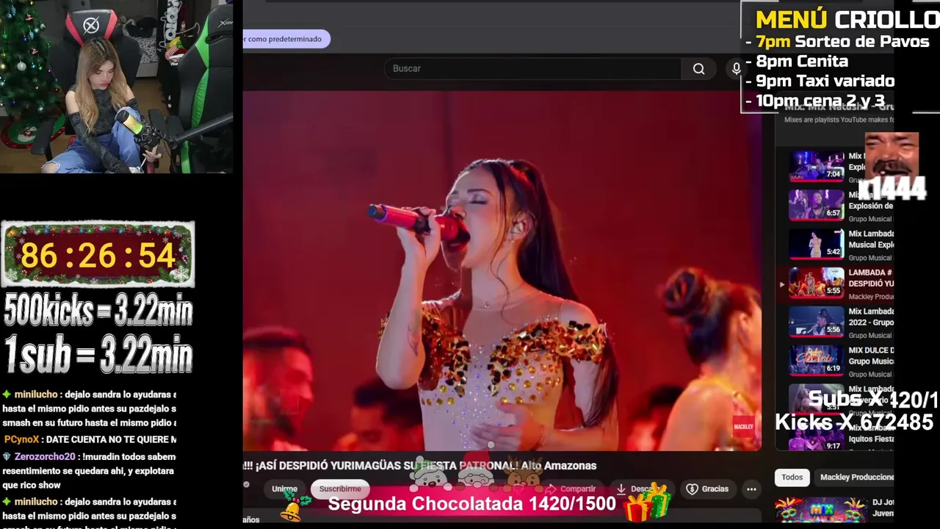
Task: Click the streamer webcam feed
Action: 117,87
